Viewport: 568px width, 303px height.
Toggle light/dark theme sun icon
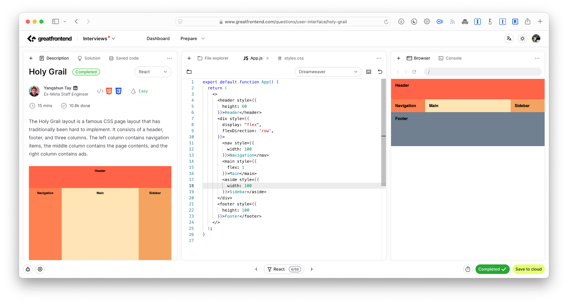point(522,39)
